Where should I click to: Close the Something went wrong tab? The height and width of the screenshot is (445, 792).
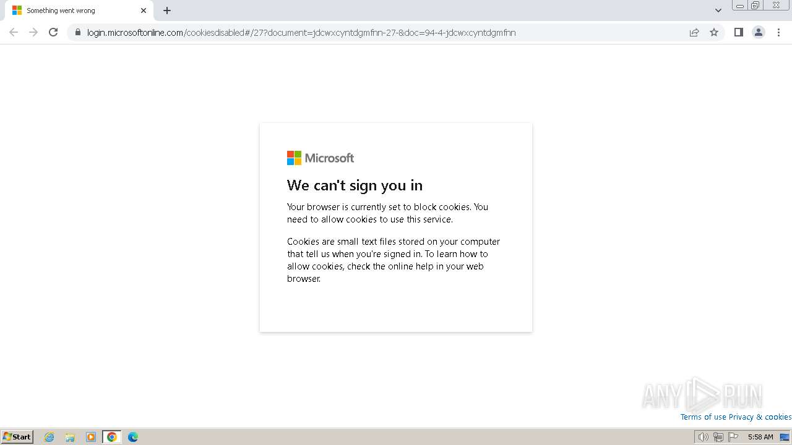(144, 11)
